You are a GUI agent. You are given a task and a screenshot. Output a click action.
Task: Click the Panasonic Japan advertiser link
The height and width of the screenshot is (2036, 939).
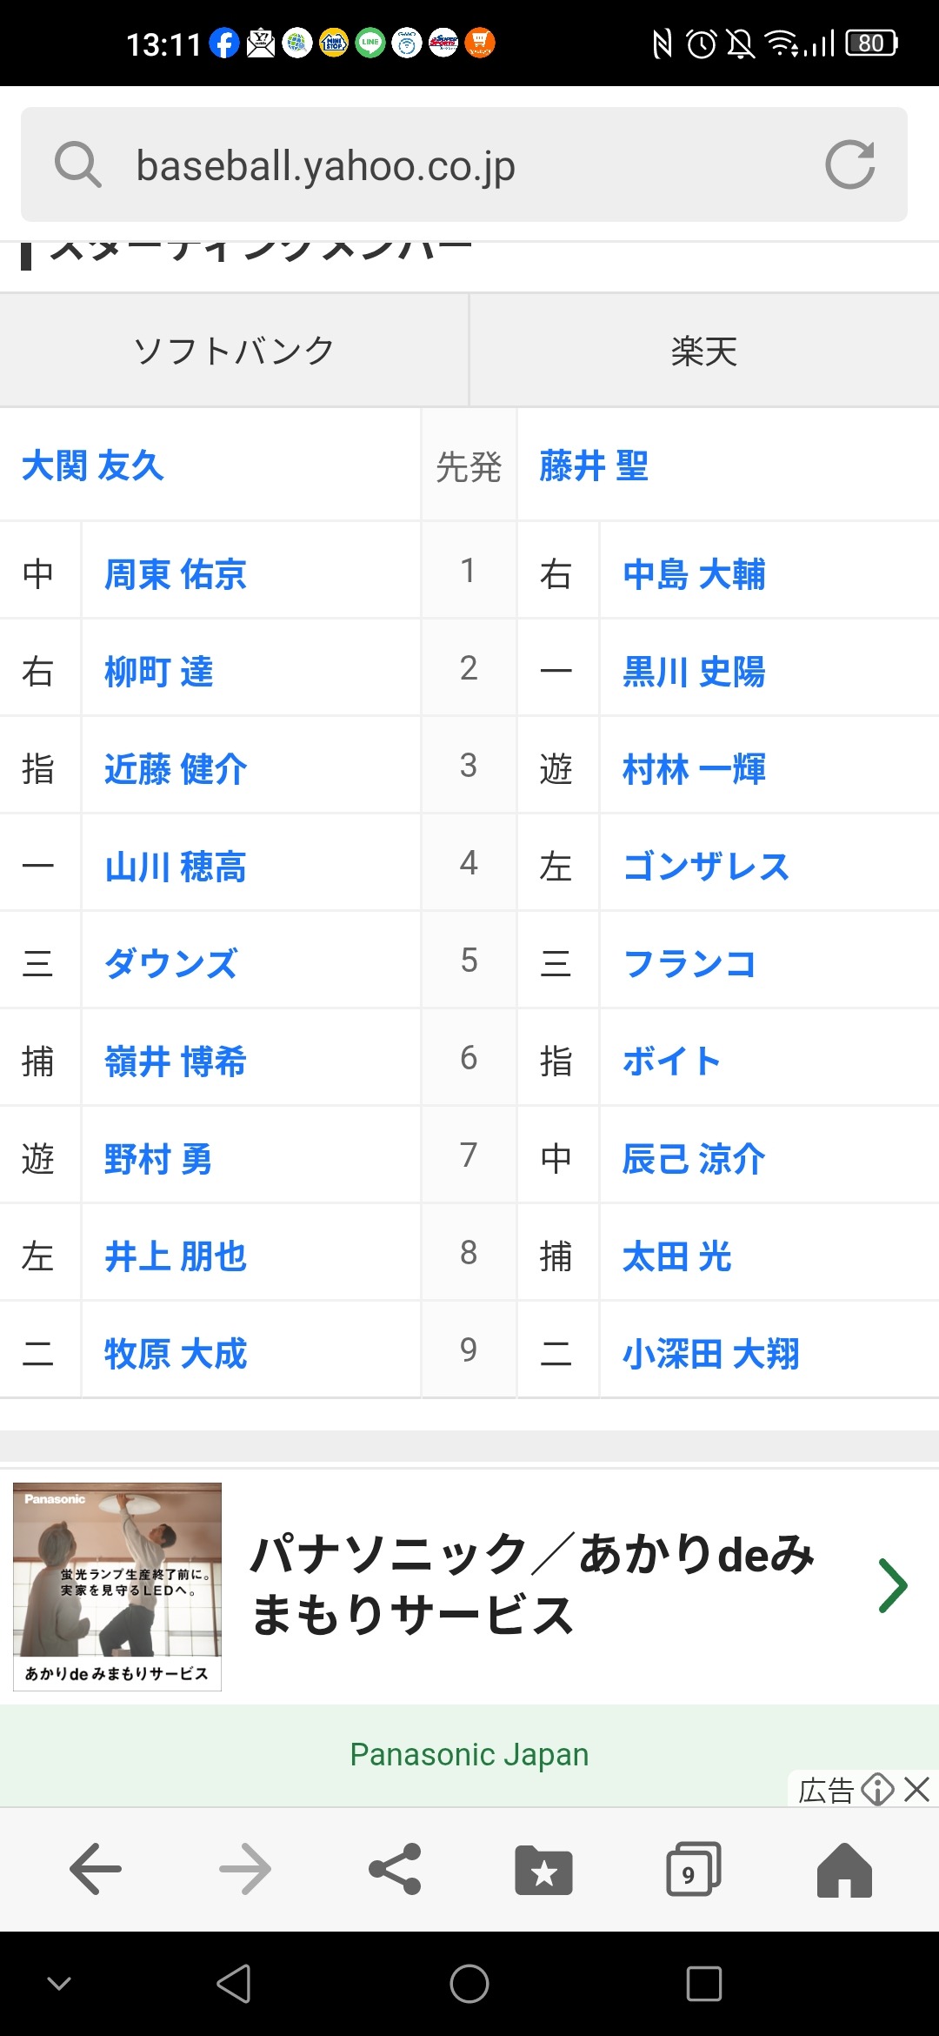tap(469, 1755)
